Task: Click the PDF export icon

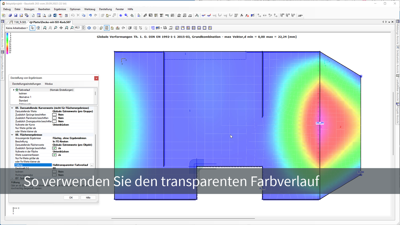Action: tap(61, 15)
